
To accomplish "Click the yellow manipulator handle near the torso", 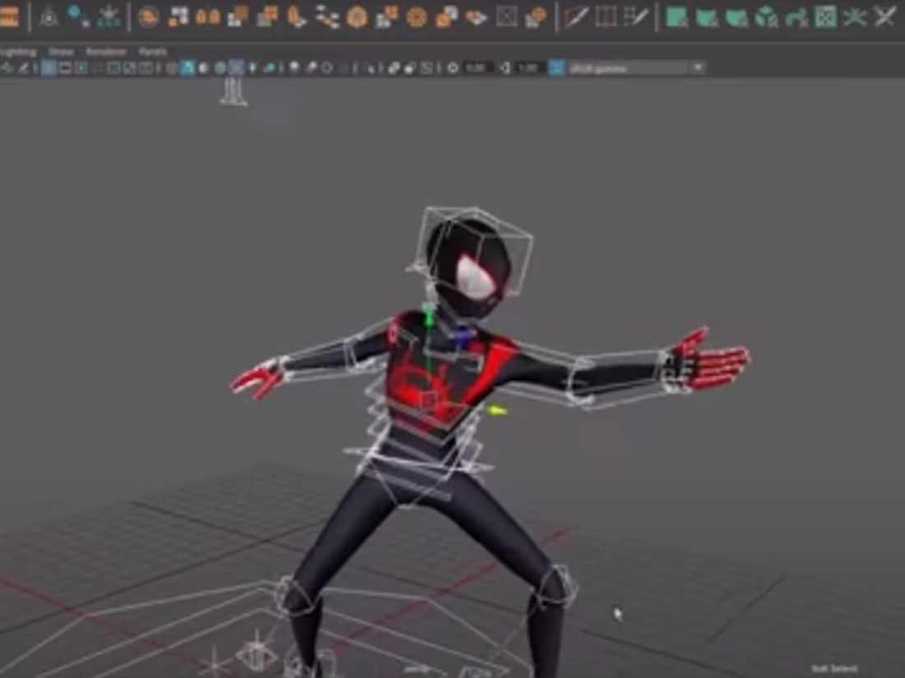I will (x=496, y=410).
